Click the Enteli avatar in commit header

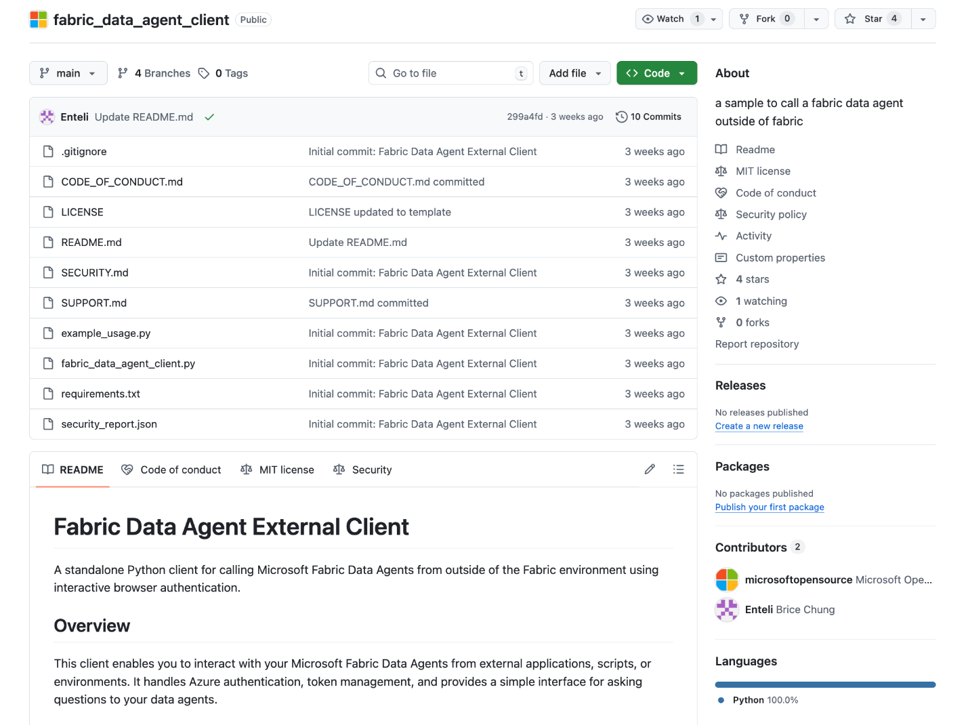47,117
